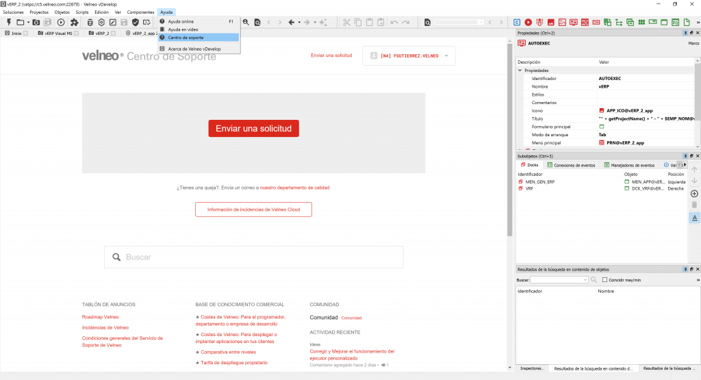Viewport: 701px width, 380px height.
Task: Click the open folder toolbar icon
Action: pyautogui.click(x=20, y=22)
